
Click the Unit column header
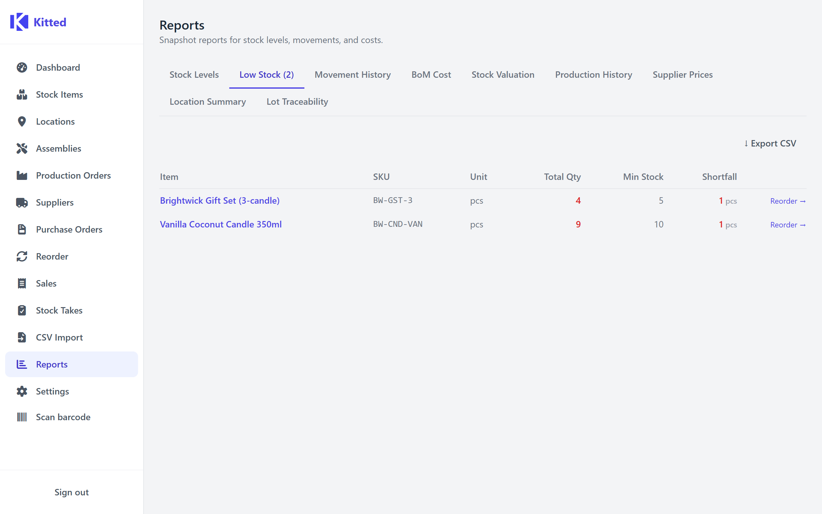478,177
